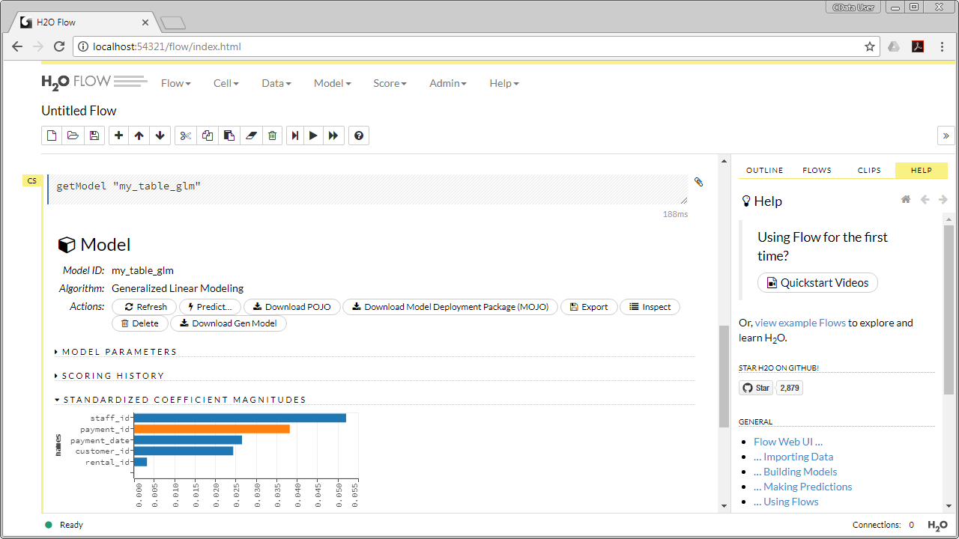
Task: Open the Admin menu
Action: click(447, 83)
